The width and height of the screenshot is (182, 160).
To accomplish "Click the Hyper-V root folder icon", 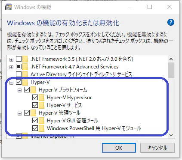I will click(x=25, y=82).
